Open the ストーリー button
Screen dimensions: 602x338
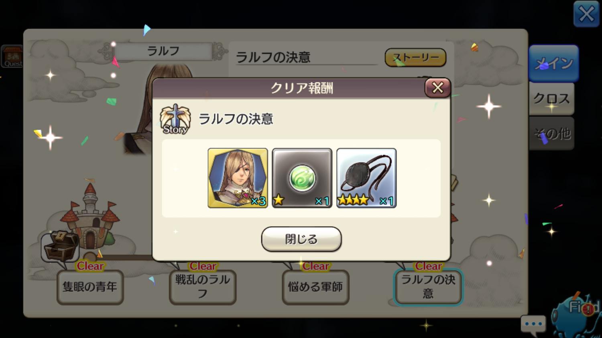(x=415, y=58)
